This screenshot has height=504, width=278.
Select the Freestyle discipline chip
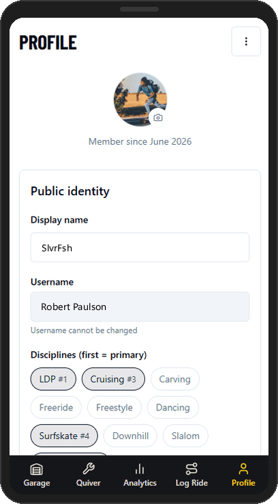[114, 407]
